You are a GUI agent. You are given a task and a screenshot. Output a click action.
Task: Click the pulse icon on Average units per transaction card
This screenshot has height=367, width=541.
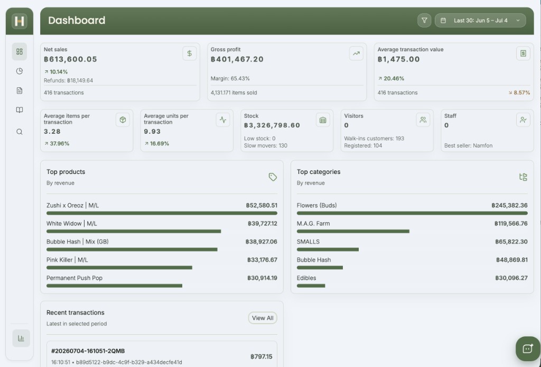tap(223, 120)
